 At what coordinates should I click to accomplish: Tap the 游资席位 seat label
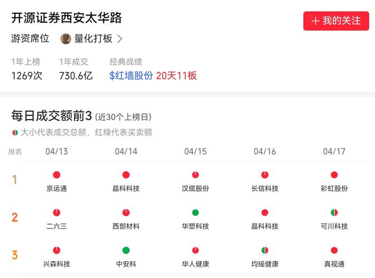pyautogui.click(x=30, y=38)
